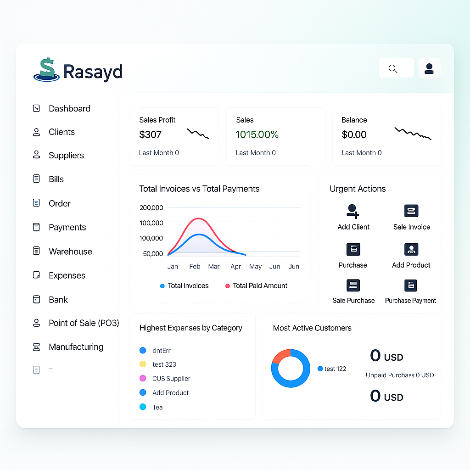The image size is (470, 470).
Task: Select Payments in the sidebar
Action: tap(67, 227)
